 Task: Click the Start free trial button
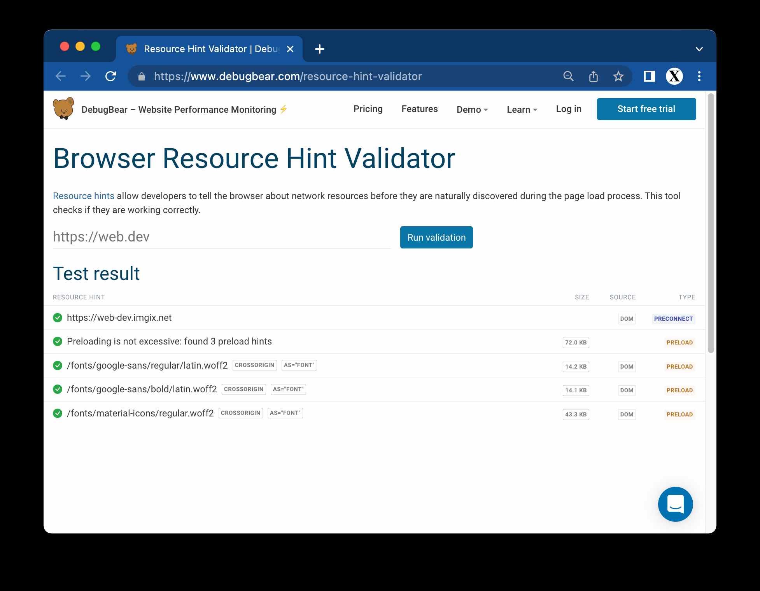click(x=646, y=109)
